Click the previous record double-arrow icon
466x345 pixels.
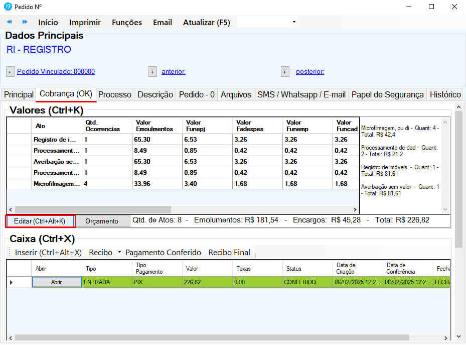coord(9,22)
